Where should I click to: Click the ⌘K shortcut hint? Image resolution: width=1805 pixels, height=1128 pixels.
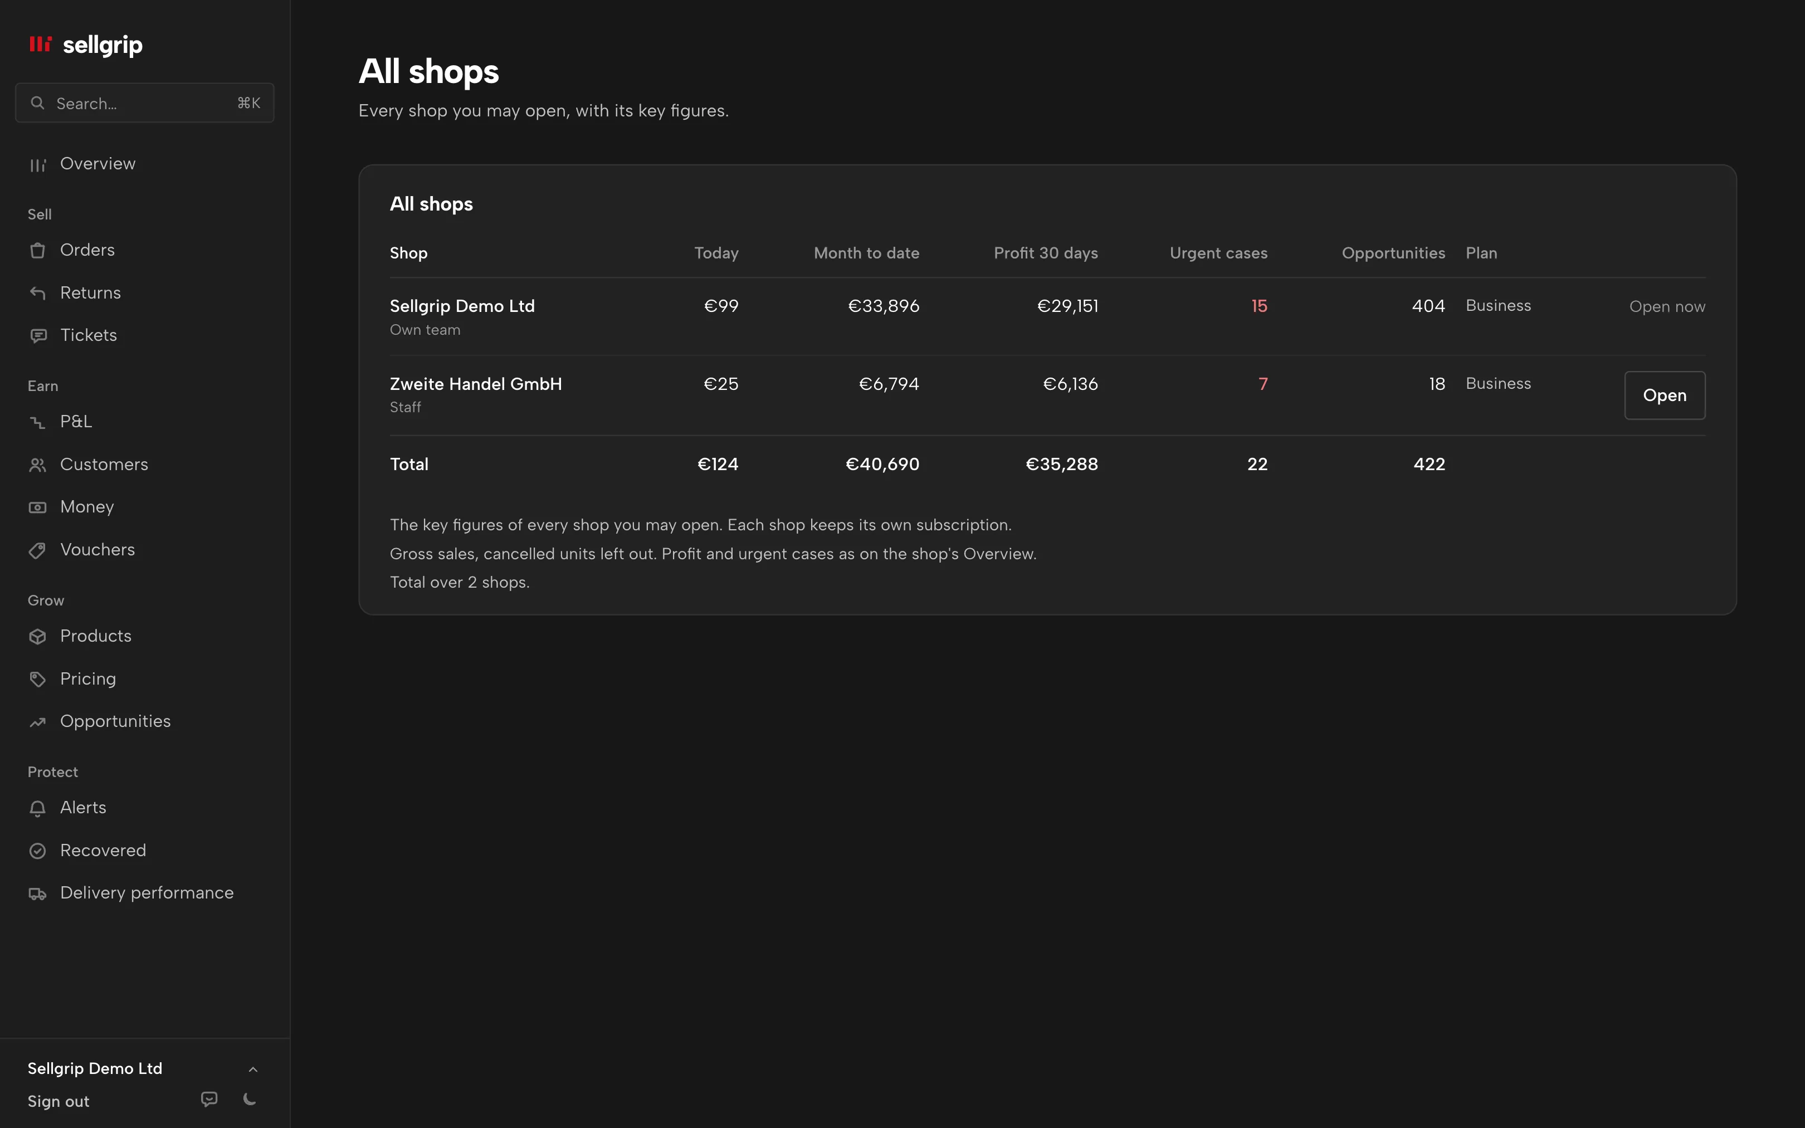click(248, 103)
